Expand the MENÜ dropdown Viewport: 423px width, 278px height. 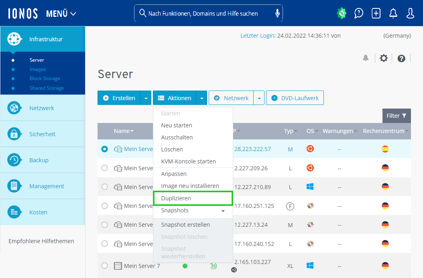point(61,14)
